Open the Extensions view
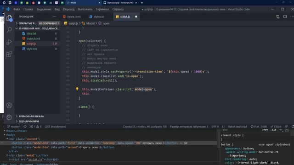 pyautogui.click(x=9, y=54)
